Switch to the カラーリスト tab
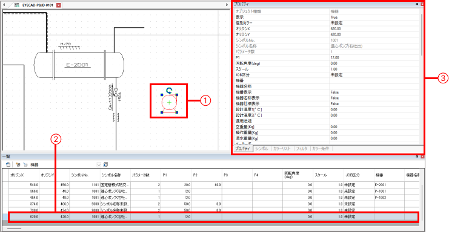This screenshot has height=232, width=449. [x=282, y=149]
